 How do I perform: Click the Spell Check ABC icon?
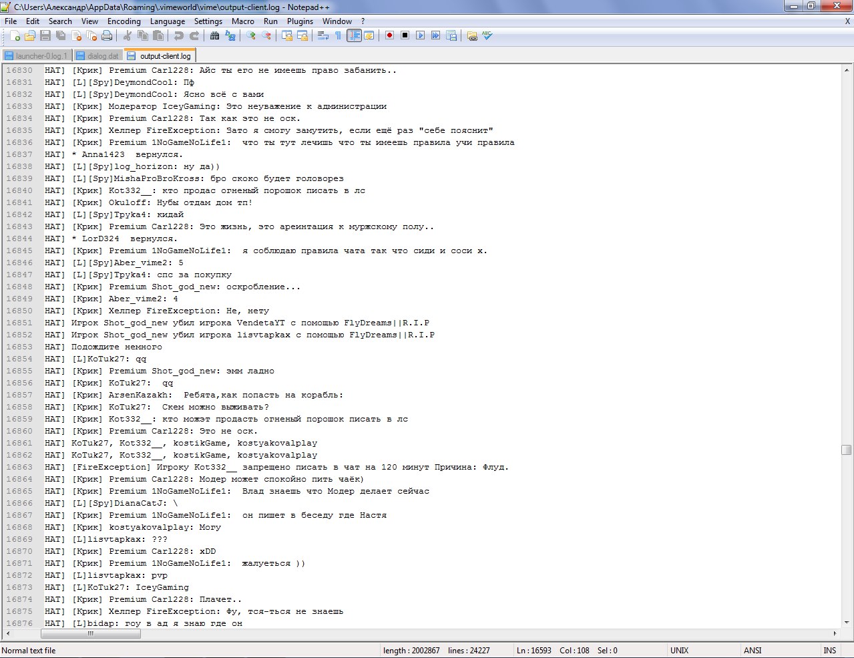[487, 35]
